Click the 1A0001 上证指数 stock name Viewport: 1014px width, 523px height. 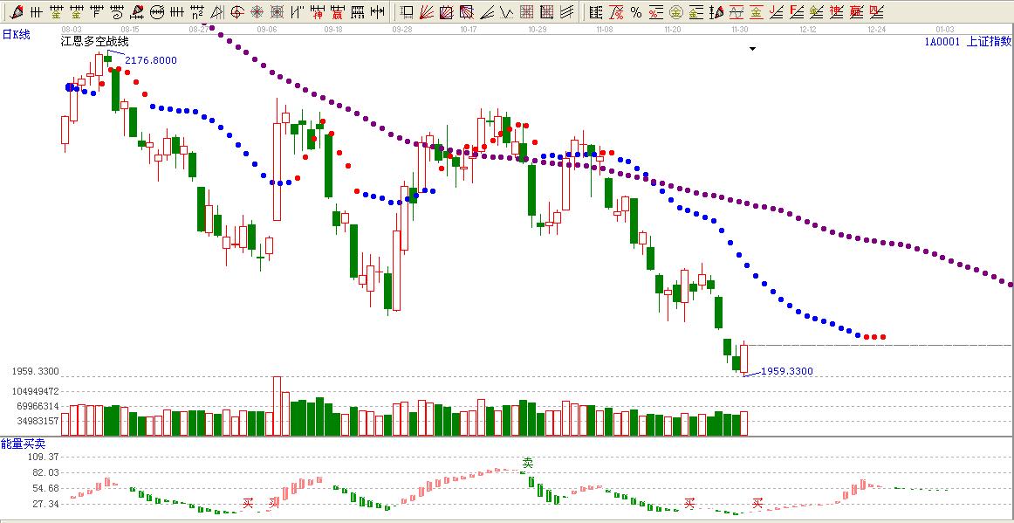(968, 41)
